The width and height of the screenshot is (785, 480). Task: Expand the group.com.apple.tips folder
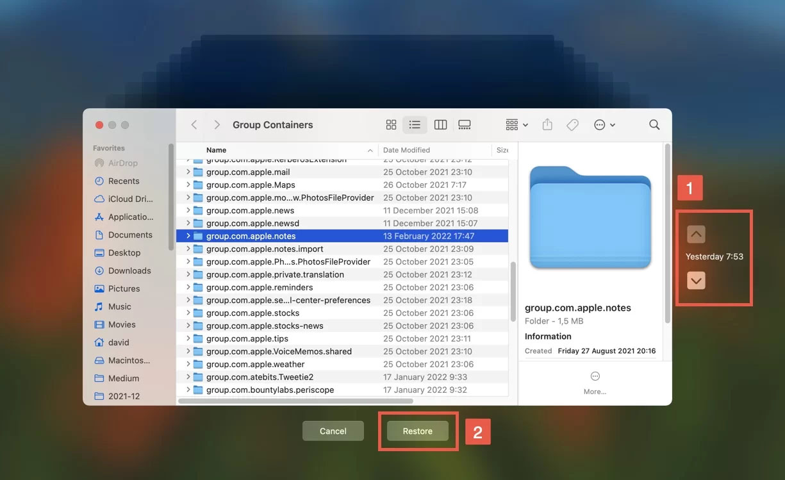click(x=188, y=339)
